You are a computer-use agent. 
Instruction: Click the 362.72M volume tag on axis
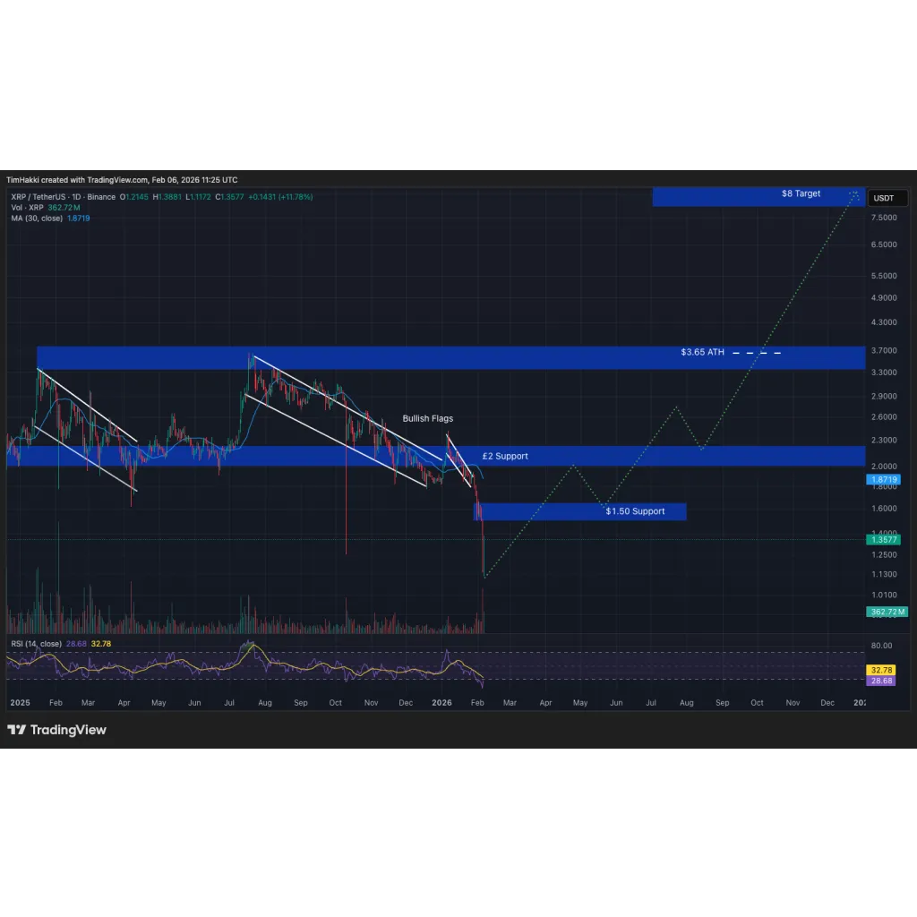point(887,613)
